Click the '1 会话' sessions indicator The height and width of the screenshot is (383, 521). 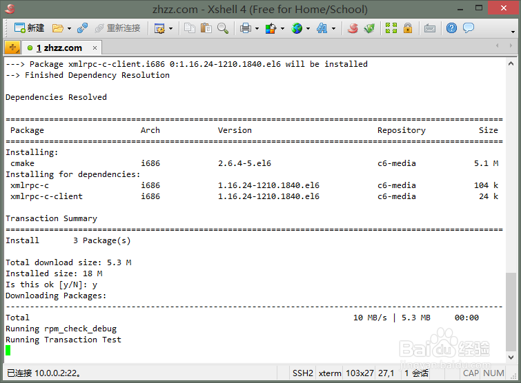click(416, 373)
